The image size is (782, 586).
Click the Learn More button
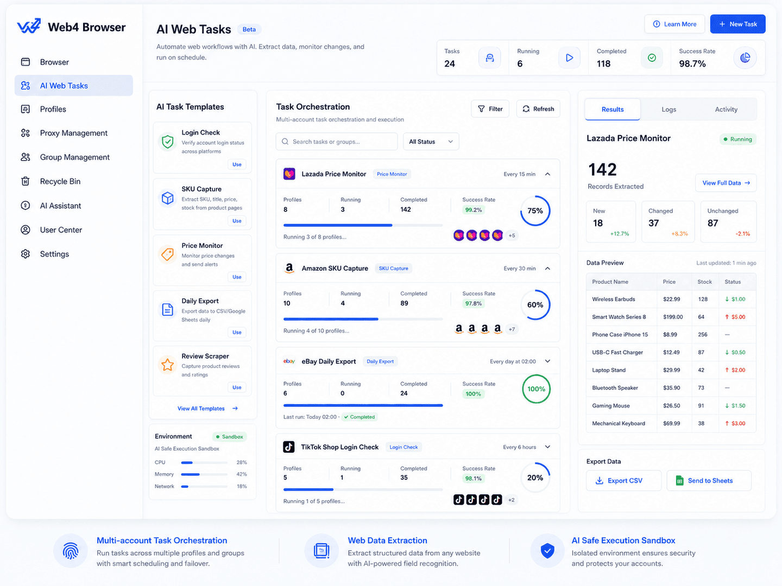click(674, 24)
